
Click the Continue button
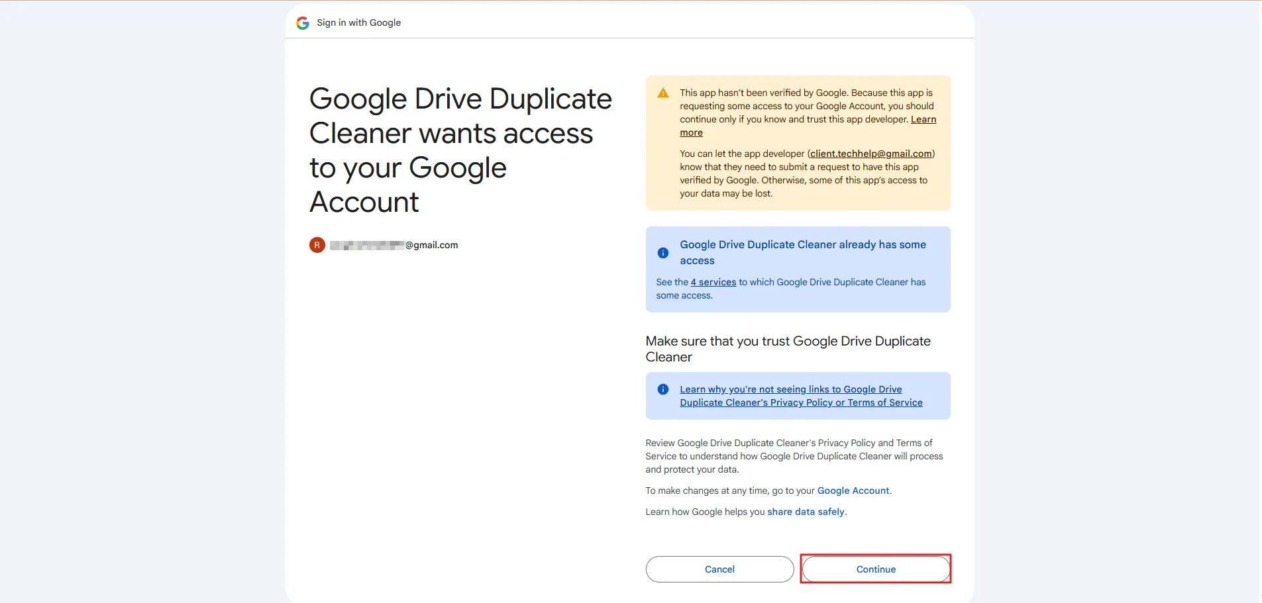[876, 569]
